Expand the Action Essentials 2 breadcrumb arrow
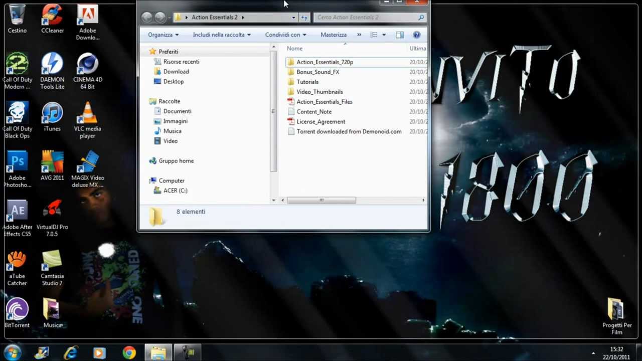 coord(243,17)
